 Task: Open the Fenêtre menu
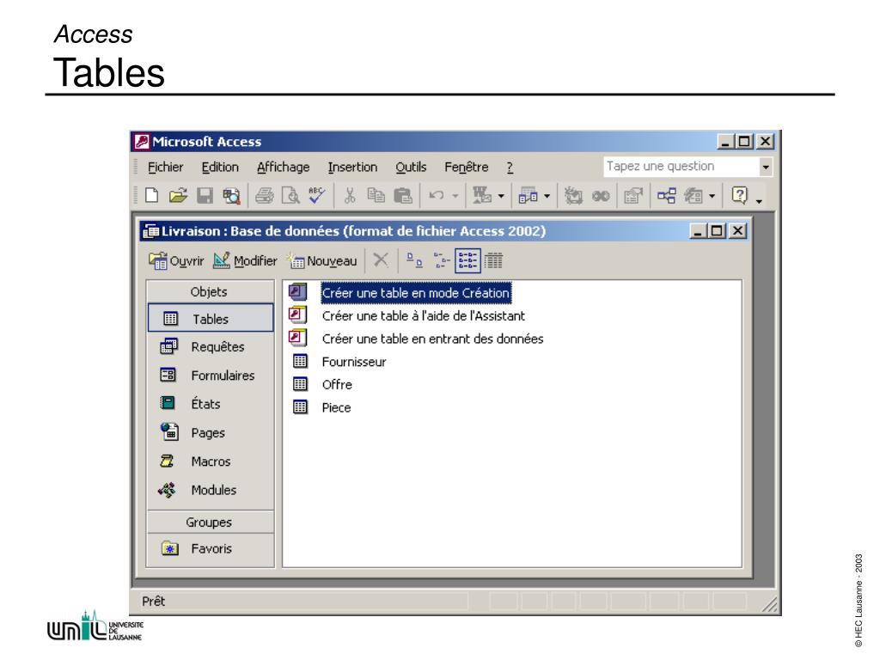467,168
